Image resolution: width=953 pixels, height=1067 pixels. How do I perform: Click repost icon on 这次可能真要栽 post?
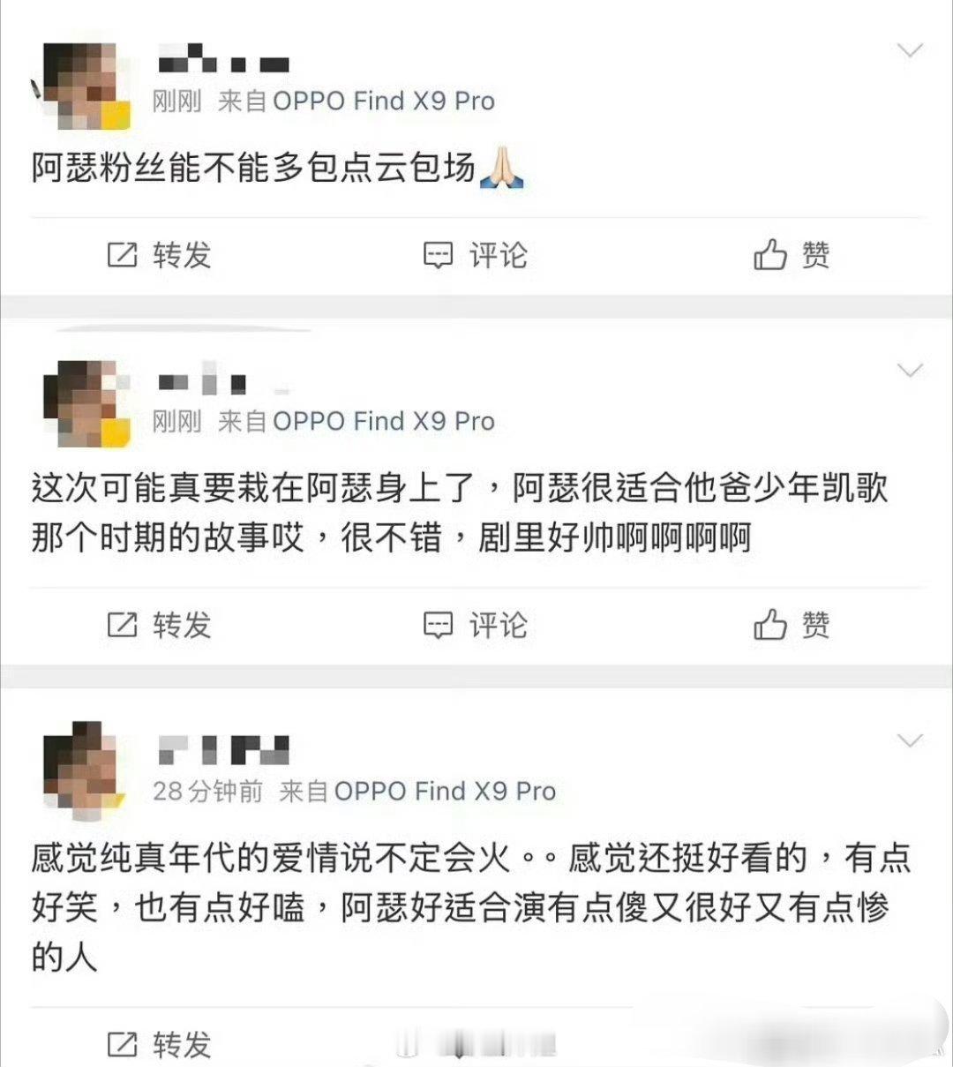point(122,626)
